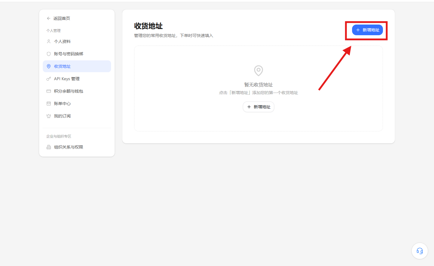Viewport: 434px width, 266px height.
Task: Click the plus icon in the center 新增地址 button
Action: coord(249,107)
